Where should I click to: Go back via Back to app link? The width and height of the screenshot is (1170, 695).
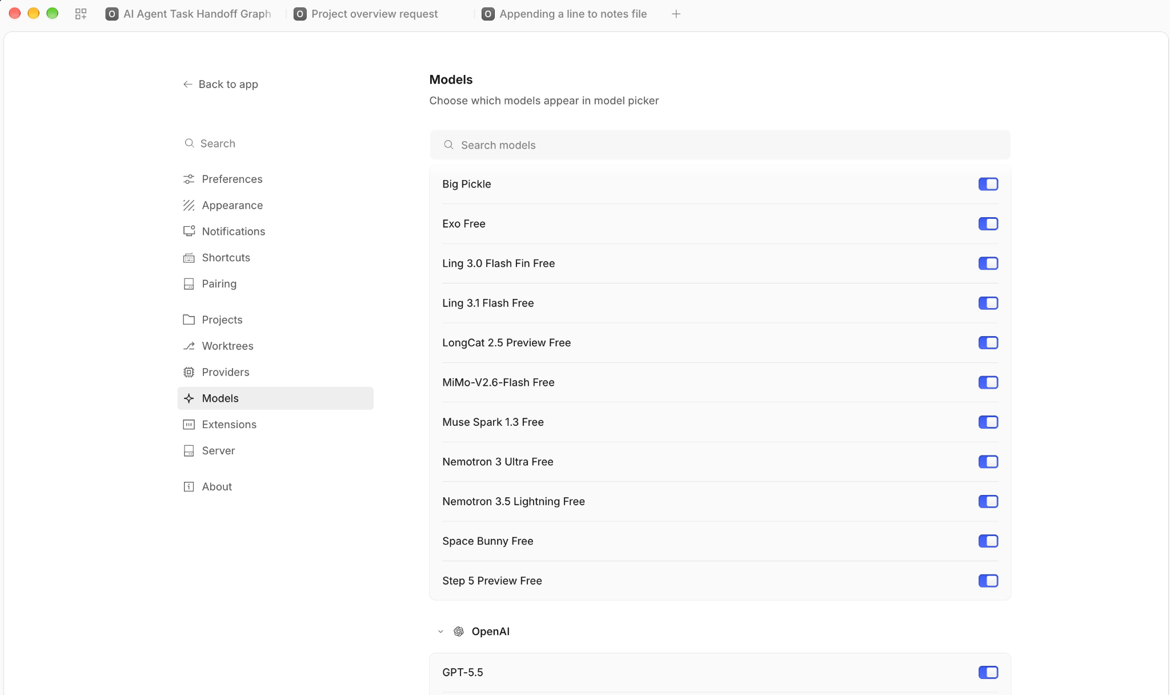click(x=221, y=84)
